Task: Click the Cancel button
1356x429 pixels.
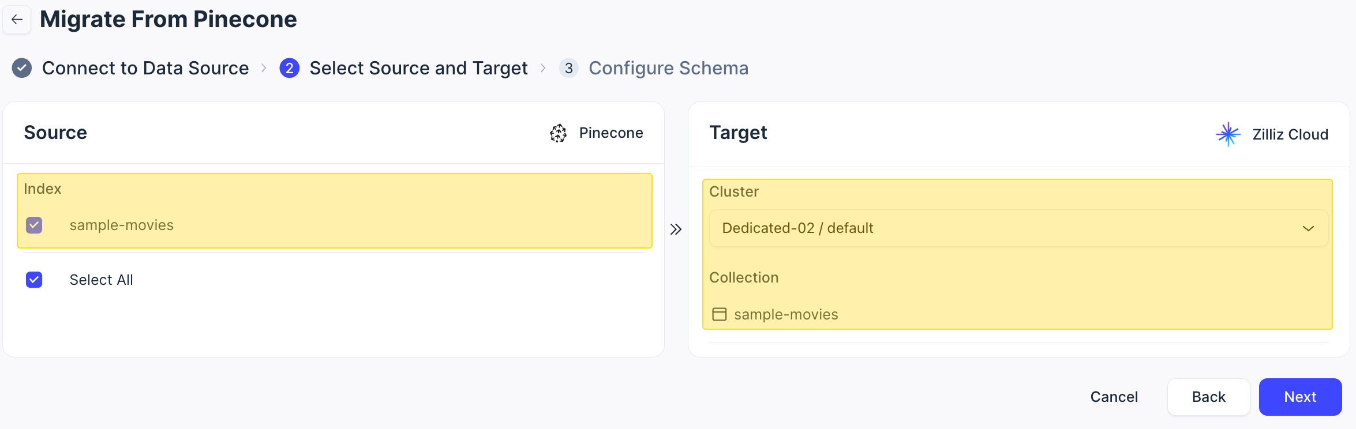Action: click(1114, 397)
